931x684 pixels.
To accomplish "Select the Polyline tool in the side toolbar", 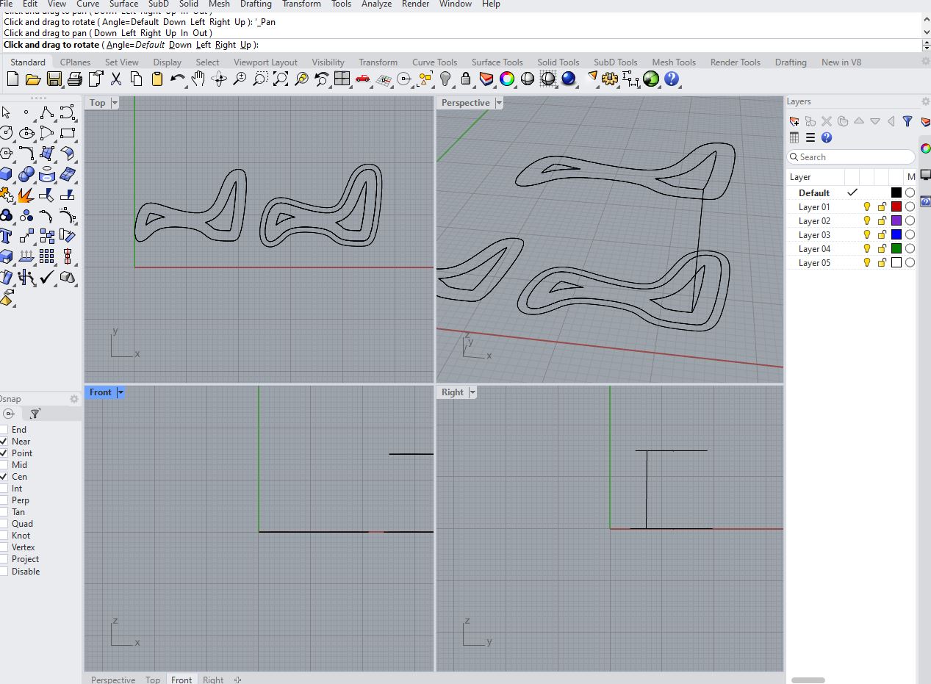I will tap(47, 112).
